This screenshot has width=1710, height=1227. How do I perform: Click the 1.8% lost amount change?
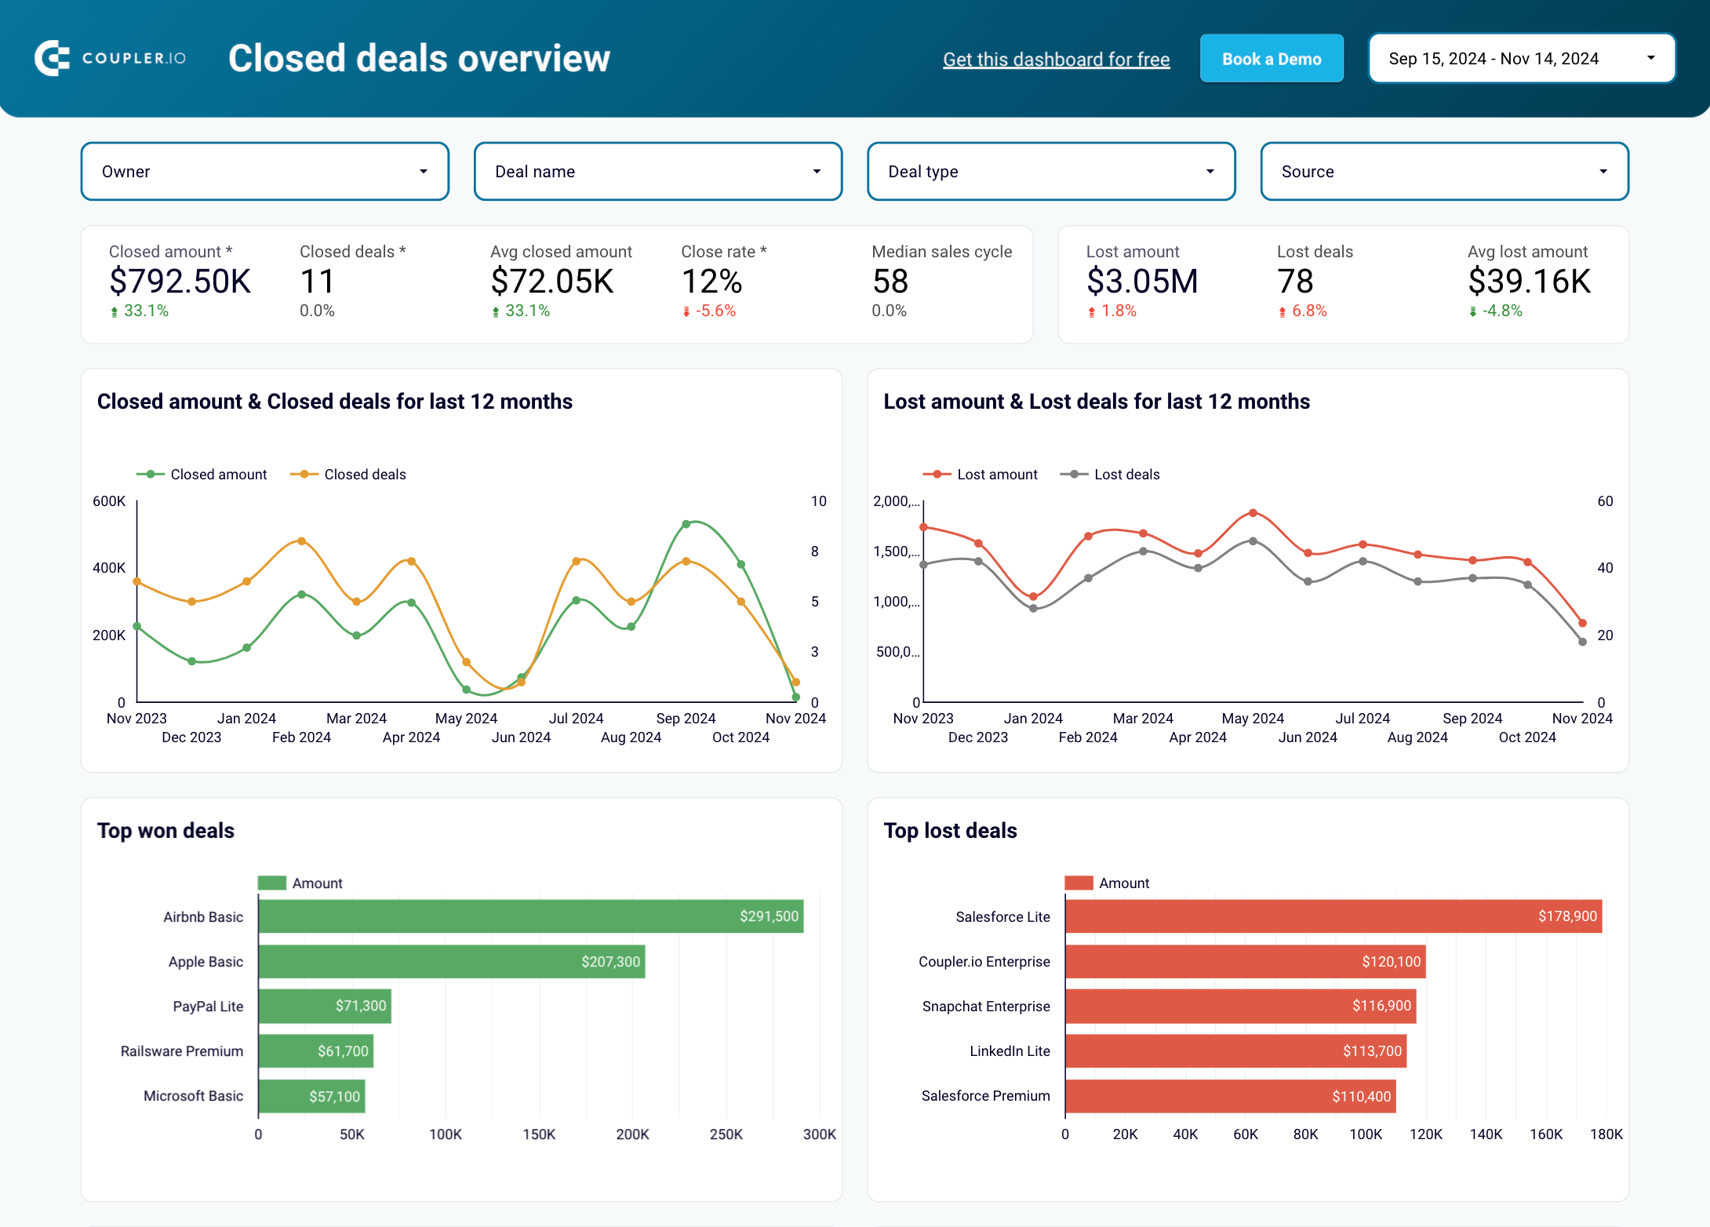click(x=1111, y=311)
